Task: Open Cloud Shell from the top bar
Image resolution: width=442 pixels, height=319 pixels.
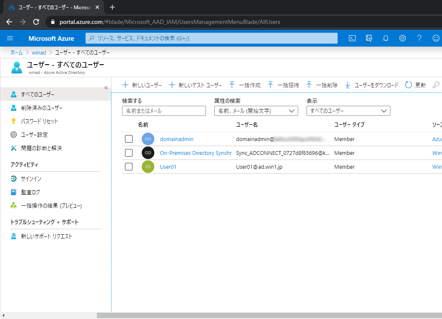Action: [x=352, y=38]
